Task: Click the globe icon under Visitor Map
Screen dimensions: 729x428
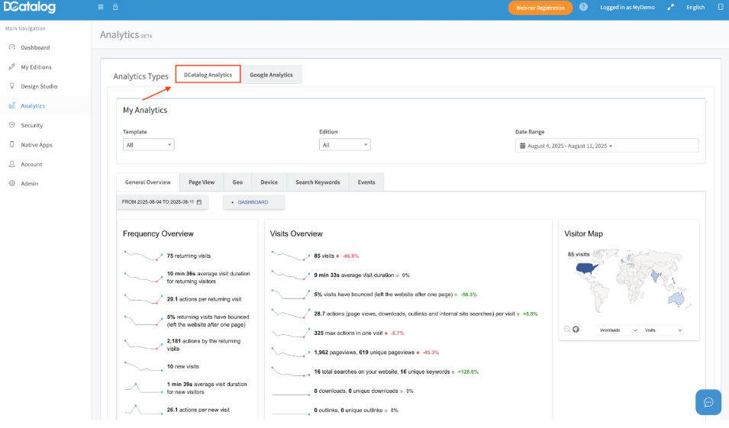Action: click(576, 330)
